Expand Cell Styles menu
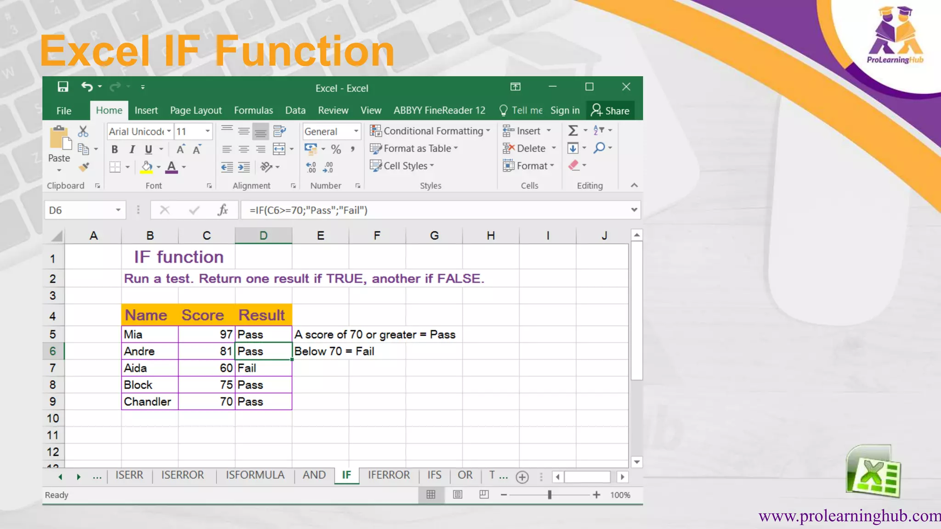This screenshot has width=941, height=529. [402, 166]
